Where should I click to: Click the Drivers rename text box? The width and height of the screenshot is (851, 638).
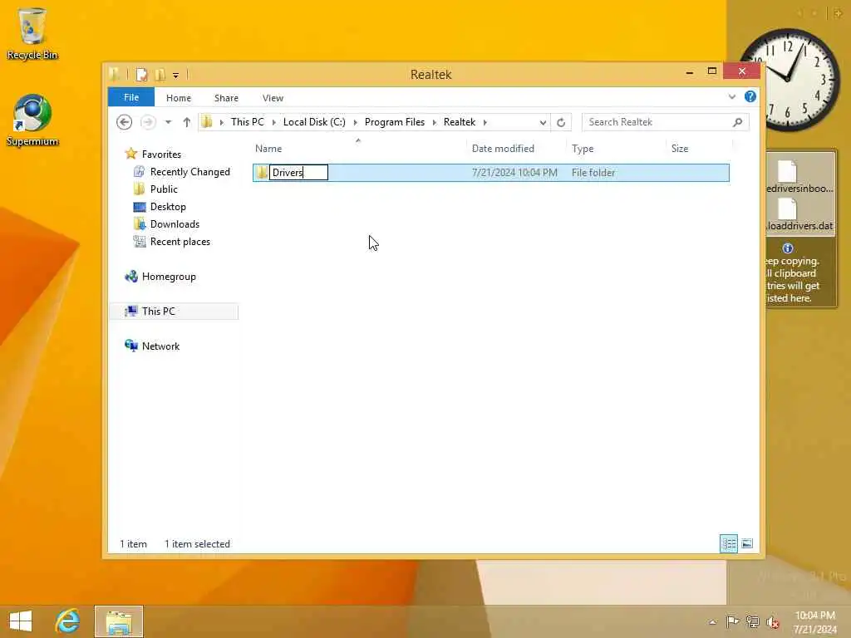click(298, 173)
